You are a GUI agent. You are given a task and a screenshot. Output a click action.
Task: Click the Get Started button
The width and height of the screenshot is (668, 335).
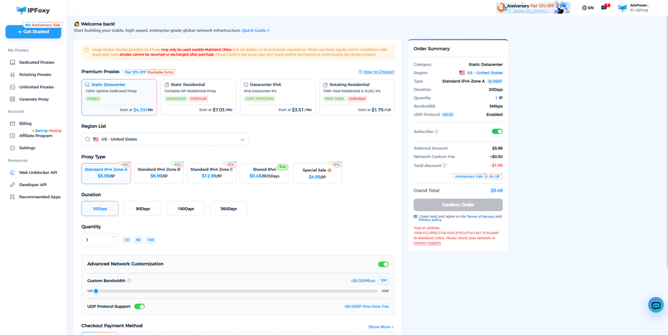coord(33,32)
